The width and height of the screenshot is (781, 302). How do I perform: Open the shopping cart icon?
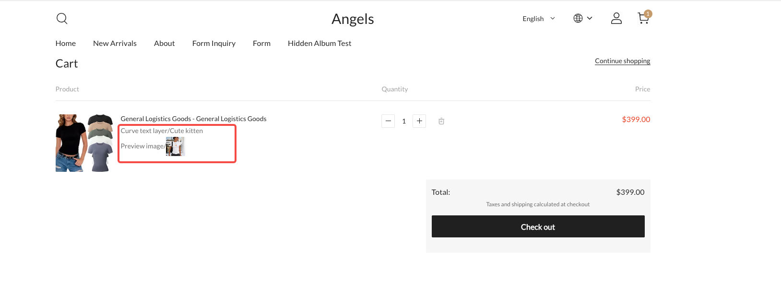[644, 18]
